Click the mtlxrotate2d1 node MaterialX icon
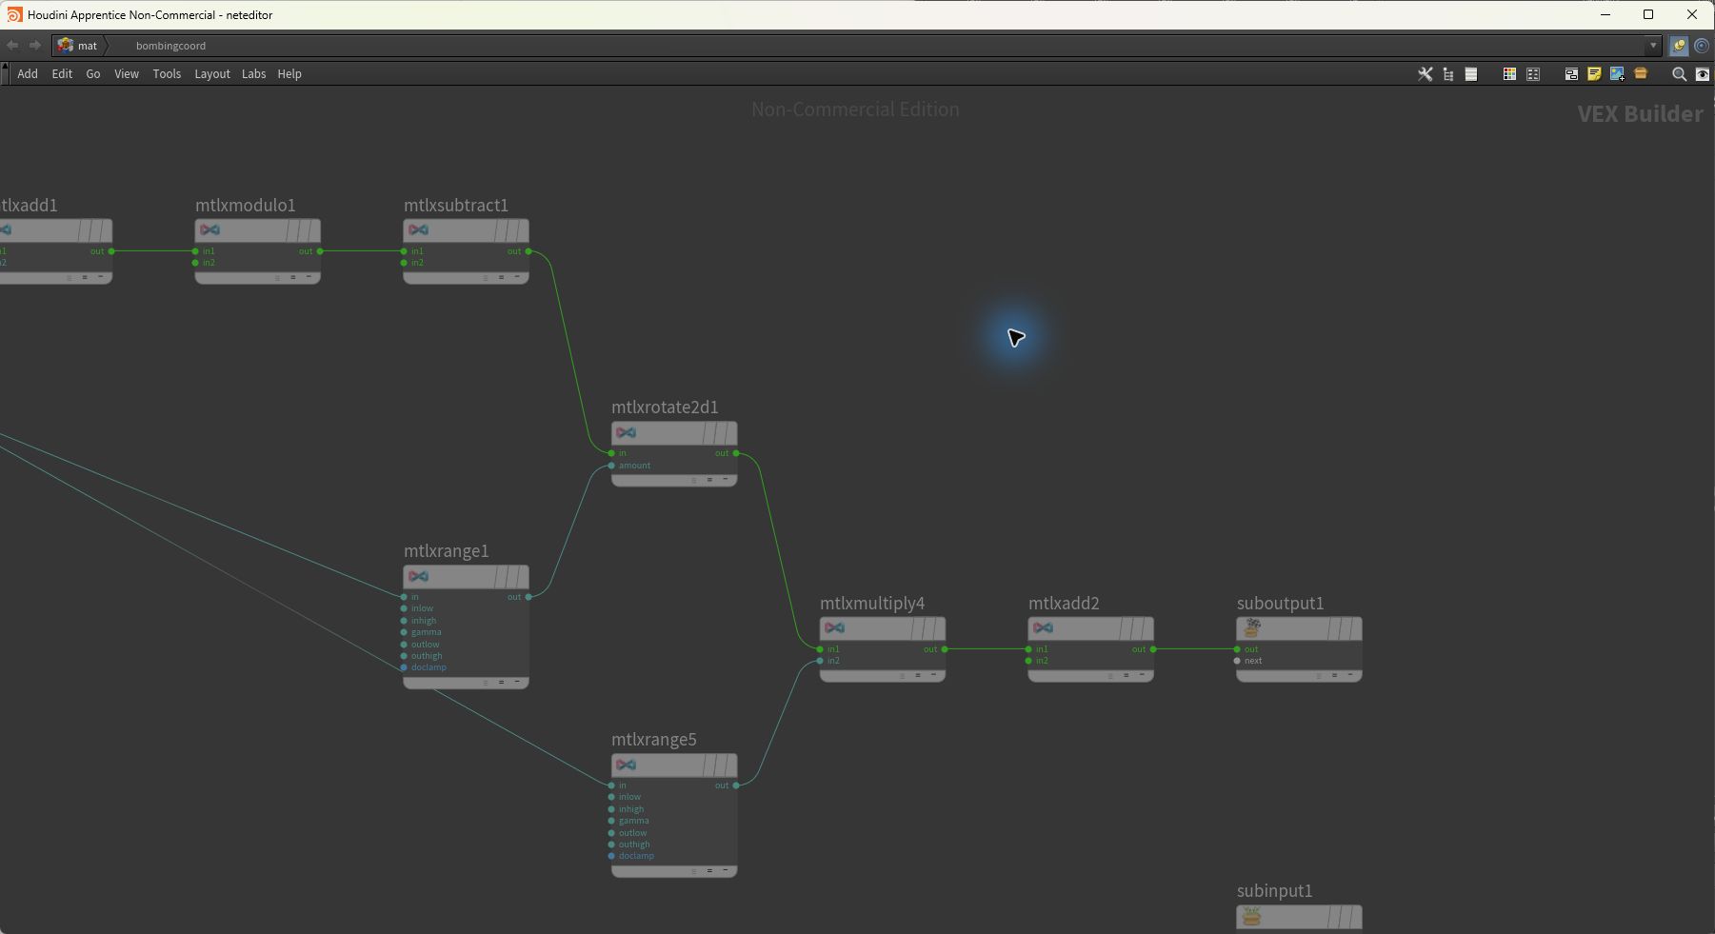The width and height of the screenshot is (1715, 934). 626,433
